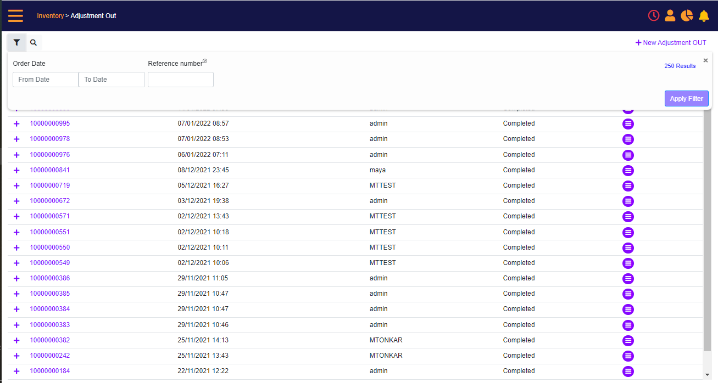Expand row 10000000386 details
This screenshot has width=718, height=383.
tap(16, 279)
